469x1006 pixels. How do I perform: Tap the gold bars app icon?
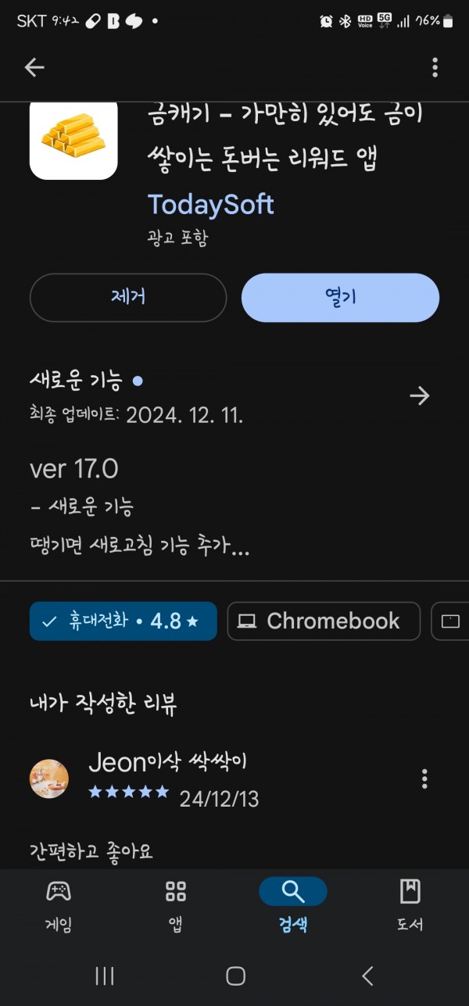73,141
